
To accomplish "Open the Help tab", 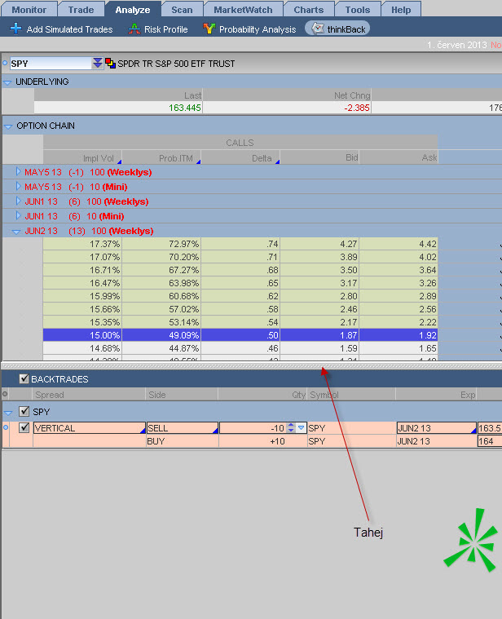I will [401, 10].
